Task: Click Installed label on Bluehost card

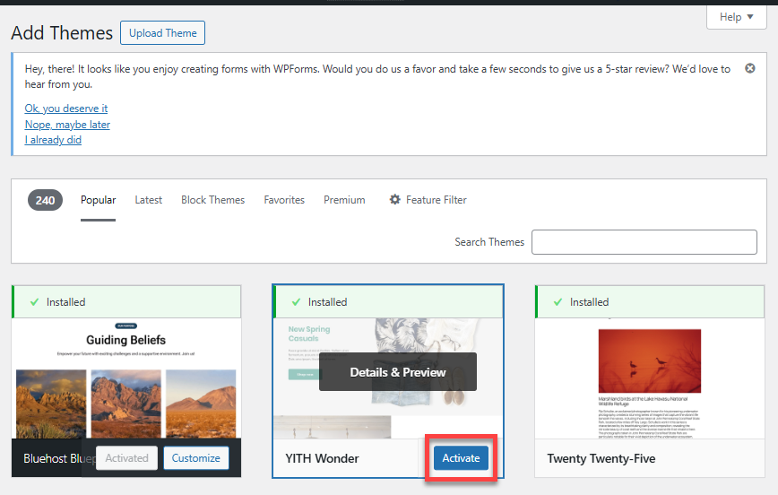Action: (65, 302)
